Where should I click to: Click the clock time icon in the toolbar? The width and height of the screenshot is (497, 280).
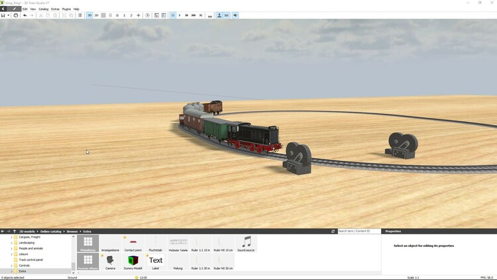[148, 15]
